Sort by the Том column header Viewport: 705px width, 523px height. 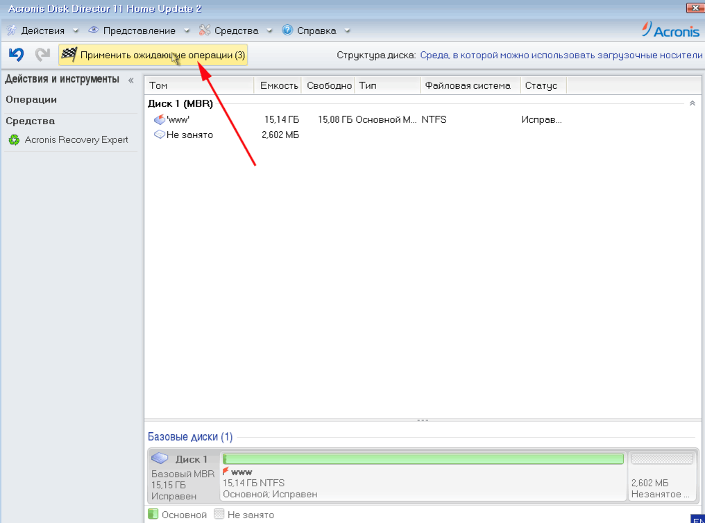point(200,85)
